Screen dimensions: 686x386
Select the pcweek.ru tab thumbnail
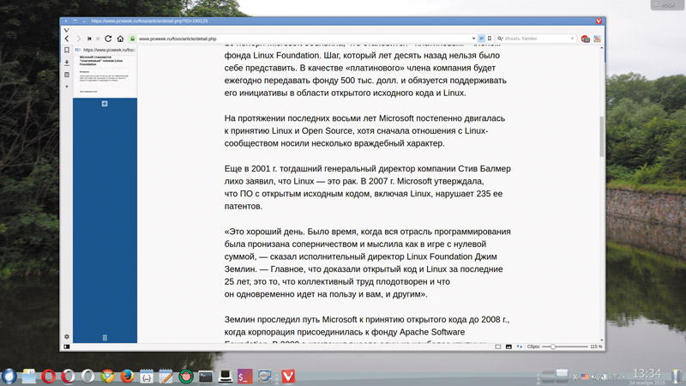coord(105,72)
